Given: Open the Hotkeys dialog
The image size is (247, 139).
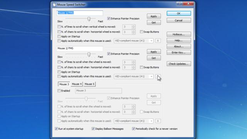Looking at the screenshot, I should pyautogui.click(x=179, y=34).
